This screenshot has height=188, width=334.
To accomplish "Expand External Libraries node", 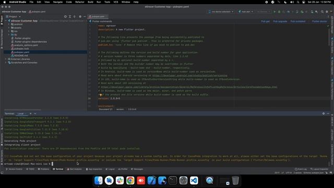I will [6, 59].
